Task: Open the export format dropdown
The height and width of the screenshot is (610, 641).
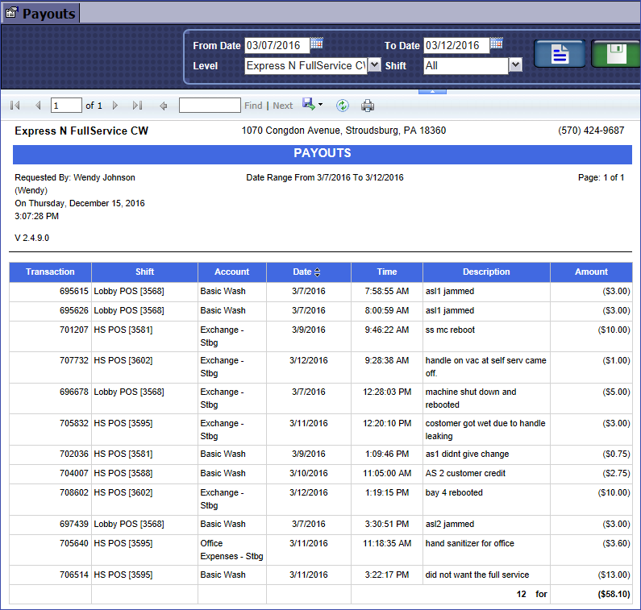Action: (x=320, y=105)
